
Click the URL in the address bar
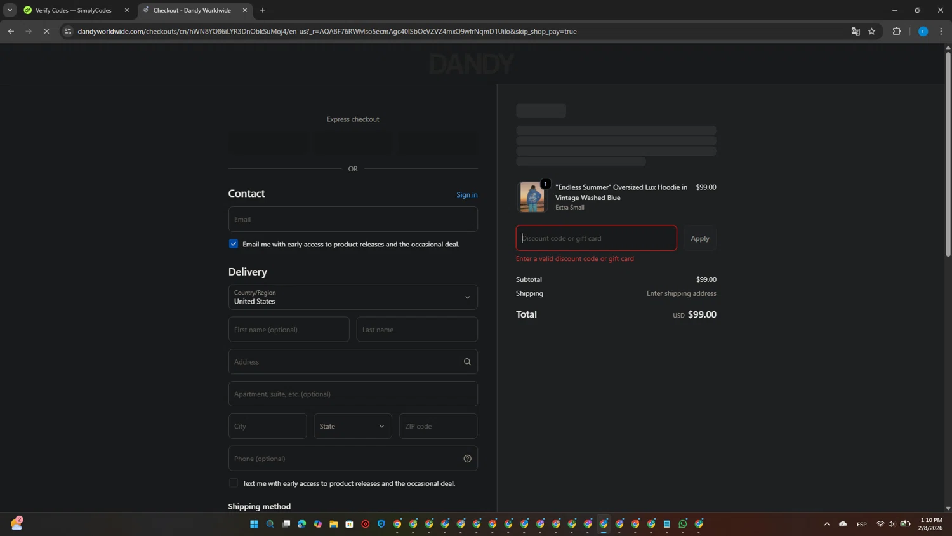(327, 31)
